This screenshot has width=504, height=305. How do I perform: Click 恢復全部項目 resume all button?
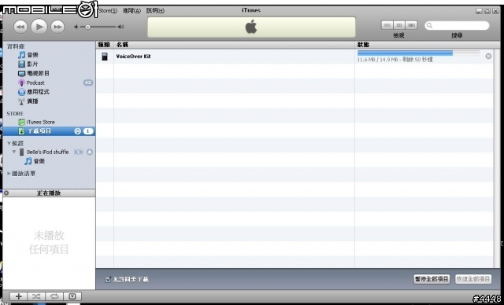point(473,279)
